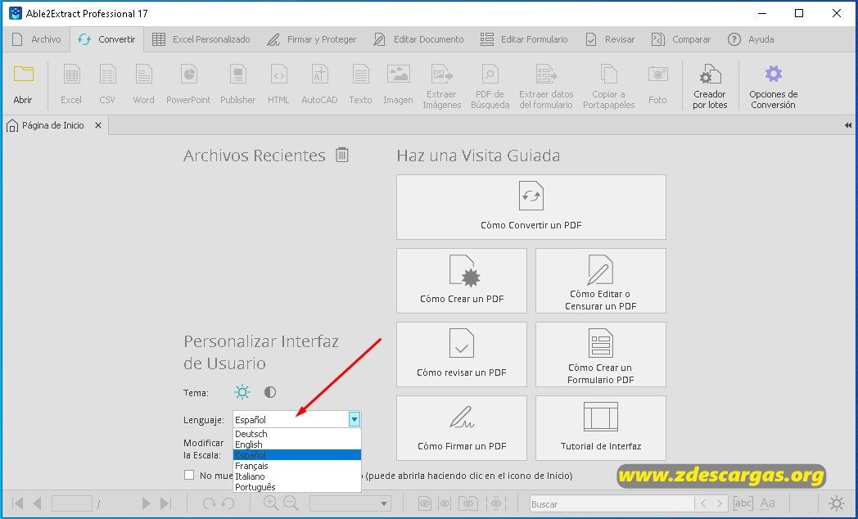Go to next page arrow
This screenshot has height=519, width=858.
(146, 503)
